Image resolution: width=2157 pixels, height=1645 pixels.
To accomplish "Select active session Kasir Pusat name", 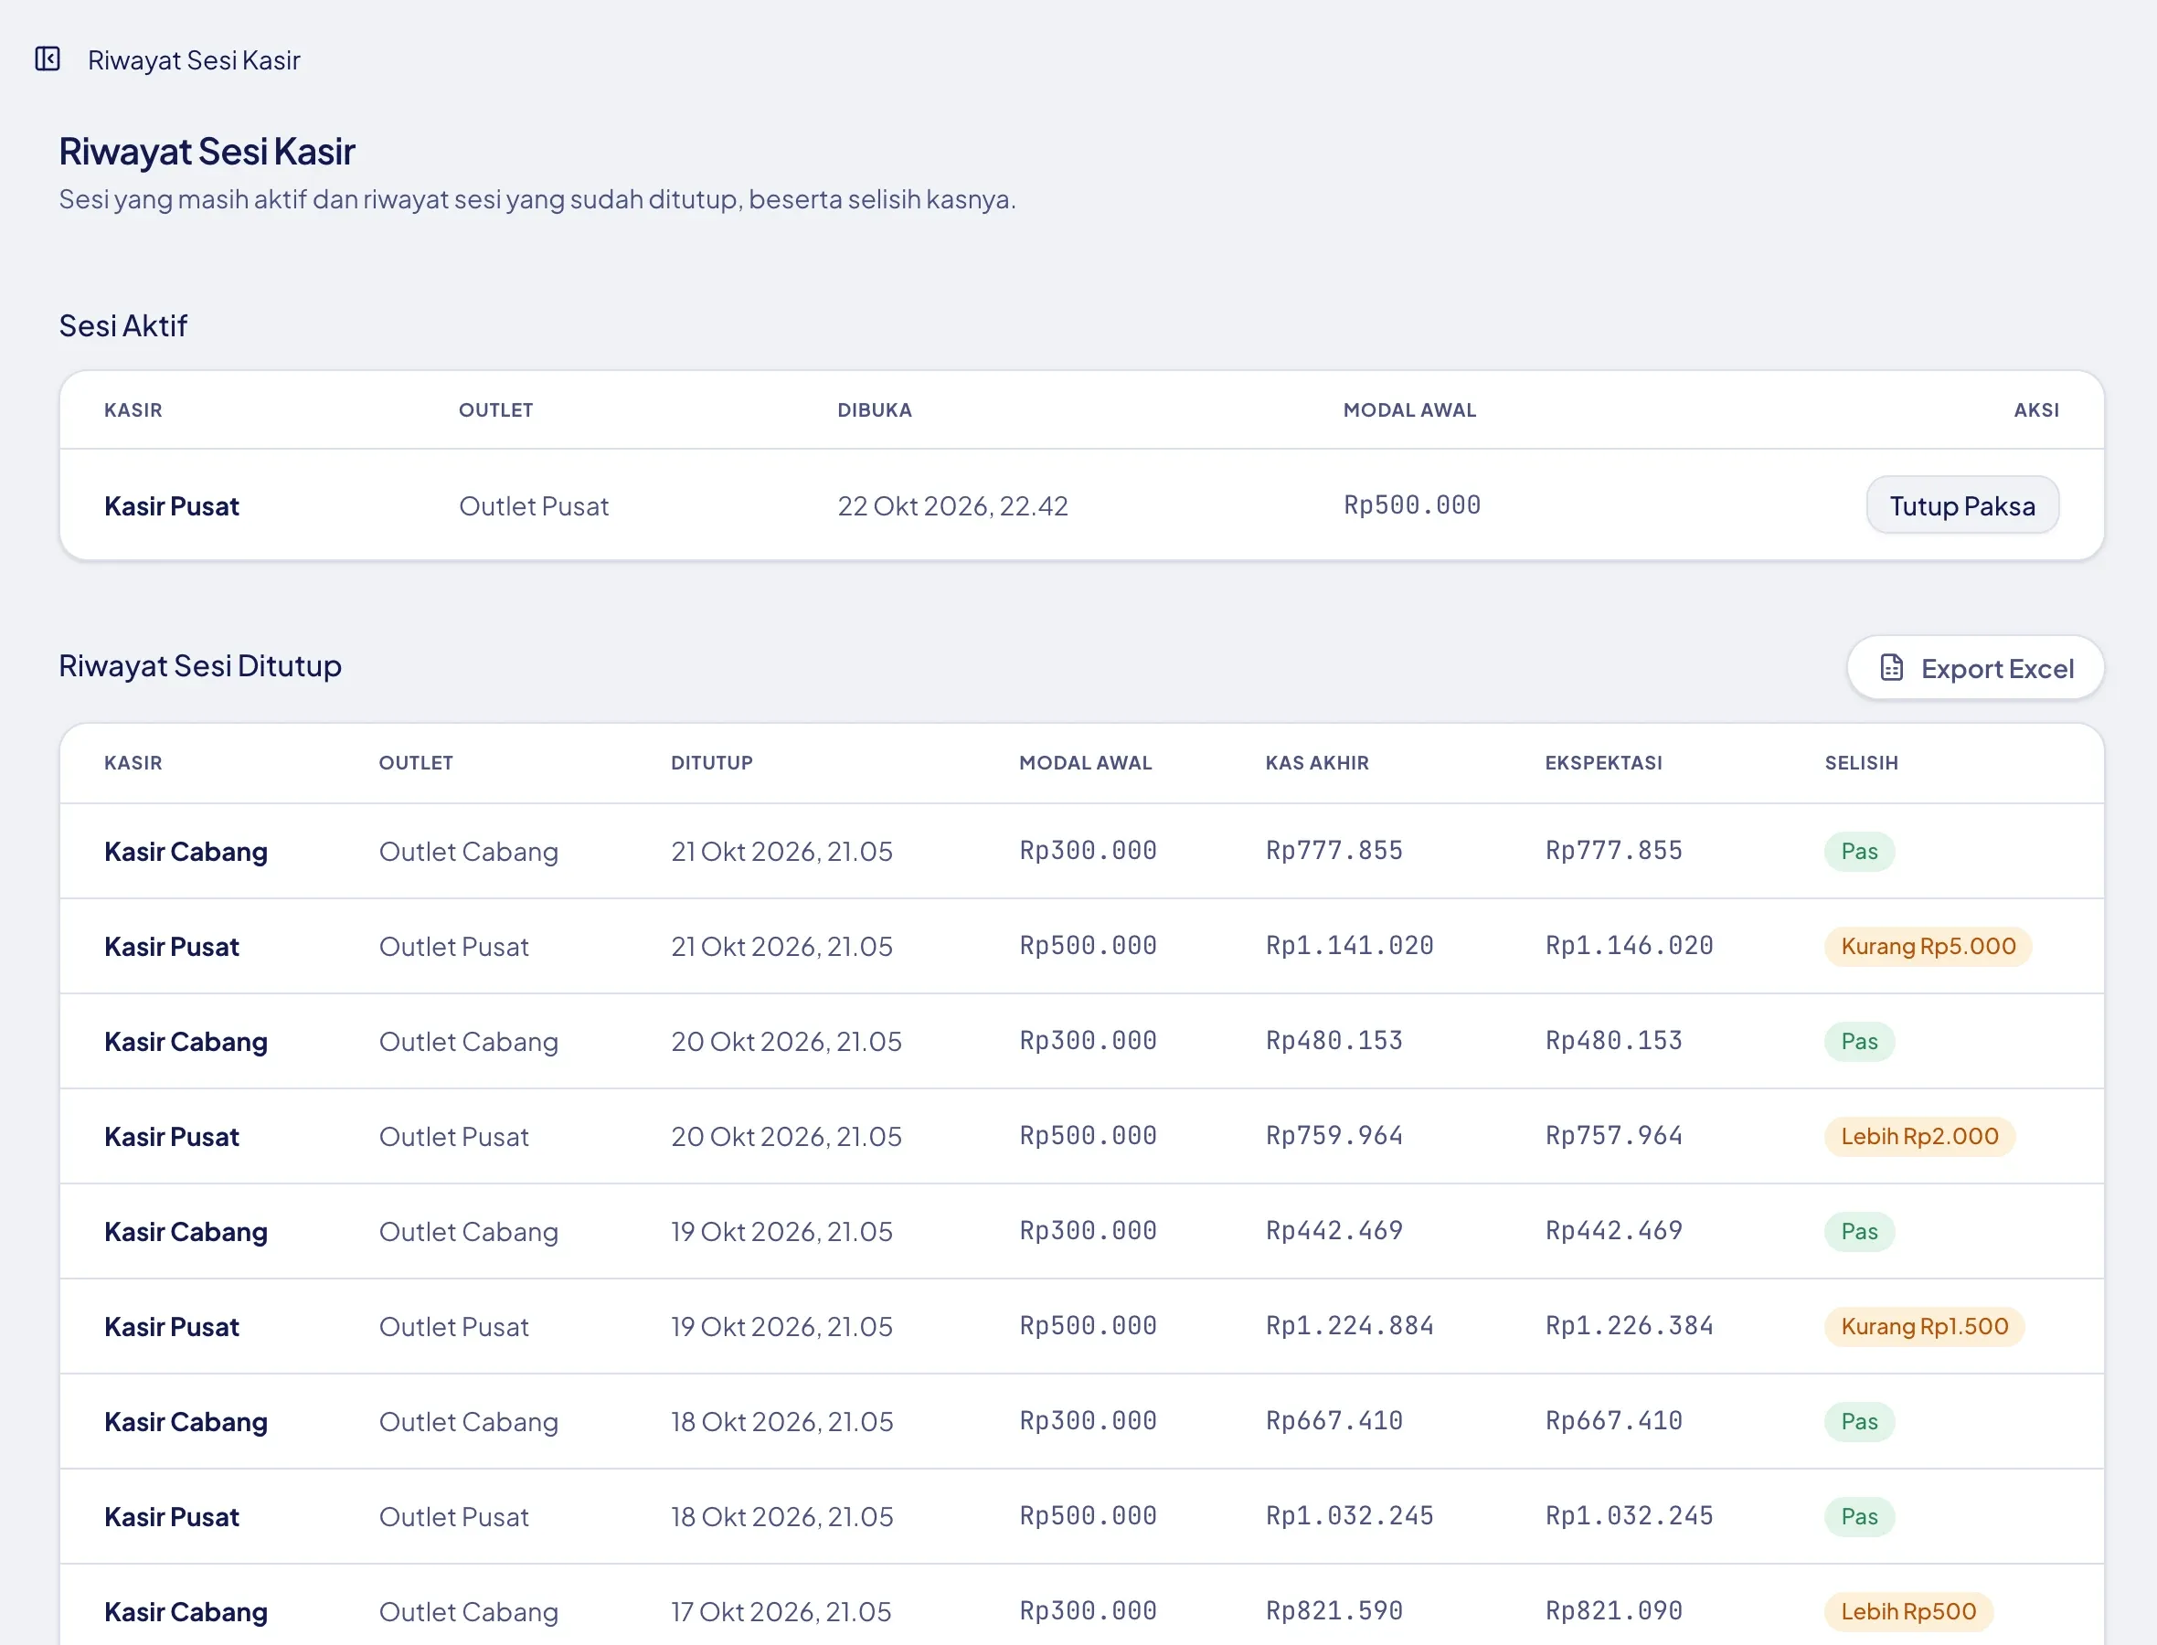I will pyautogui.click(x=171, y=506).
